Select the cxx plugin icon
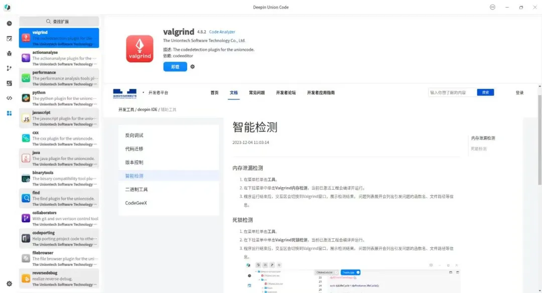542x293 pixels. coord(26,138)
